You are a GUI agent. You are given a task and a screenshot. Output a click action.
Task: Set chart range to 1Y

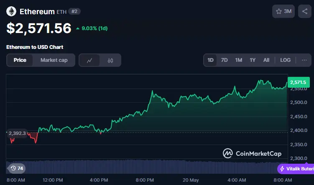tap(253, 60)
